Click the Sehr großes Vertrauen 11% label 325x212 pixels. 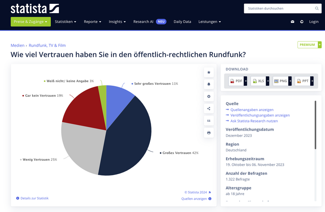pyautogui.click(x=155, y=84)
